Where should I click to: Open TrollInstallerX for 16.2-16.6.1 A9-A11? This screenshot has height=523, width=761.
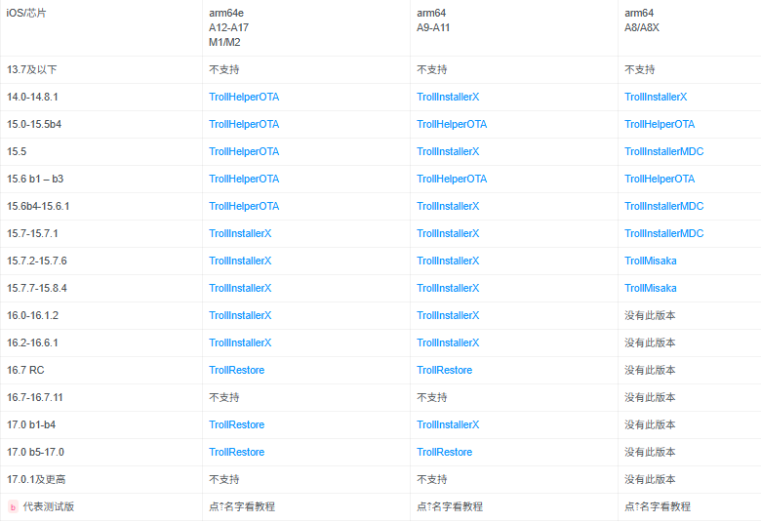(448, 342)
